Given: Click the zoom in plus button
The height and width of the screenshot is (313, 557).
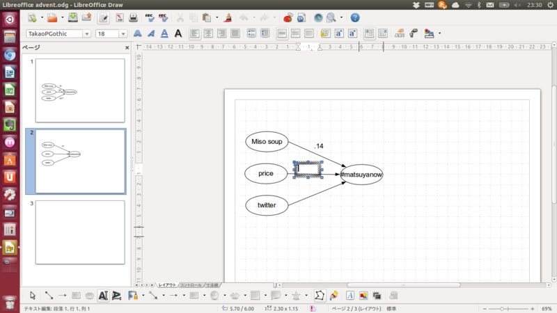Looking at the screenshot, I should pos(532,309).
